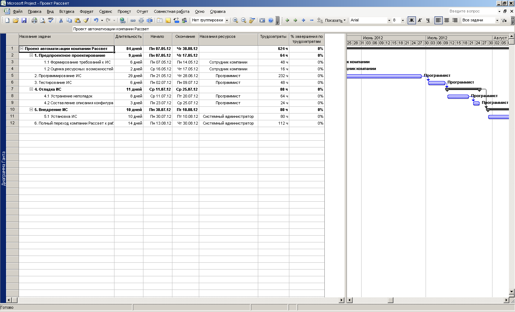
Task: Collapse '4. Отладка ИС' task group
Action: point(31,89)
